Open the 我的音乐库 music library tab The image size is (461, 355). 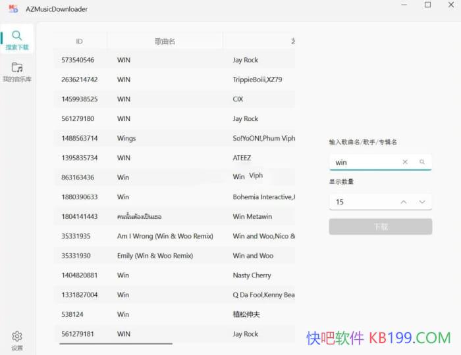16,72
